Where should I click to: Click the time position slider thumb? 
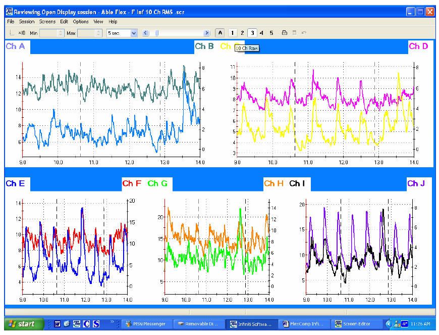(156, 33)
